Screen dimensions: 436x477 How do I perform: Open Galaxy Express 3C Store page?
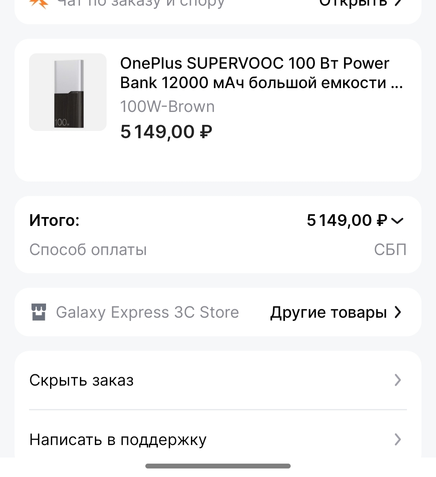coord(147,312)
